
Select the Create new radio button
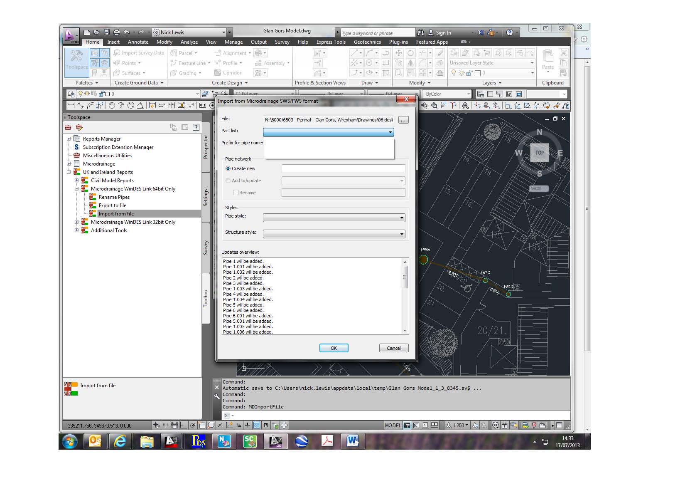click(x=228, y=168)
